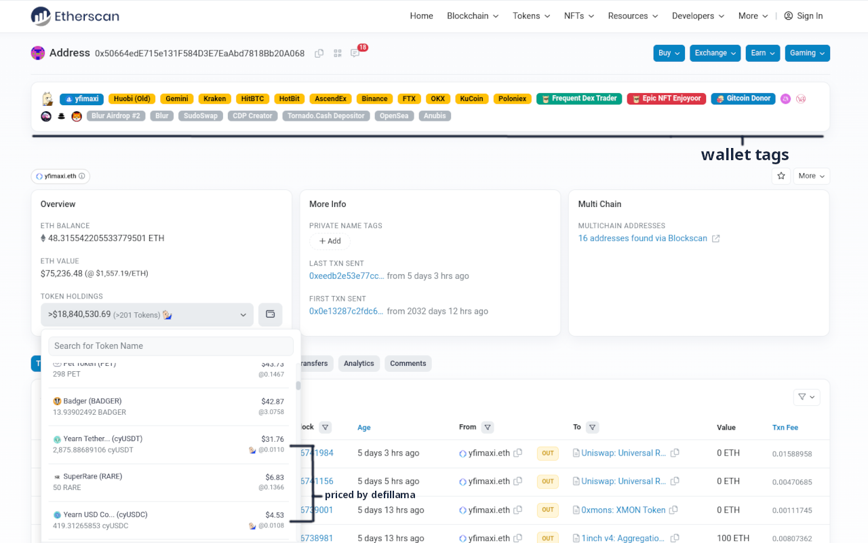Click the pink round icon after Gitcoin Donor
Viewport: 868px width, 543px height.
785,98
